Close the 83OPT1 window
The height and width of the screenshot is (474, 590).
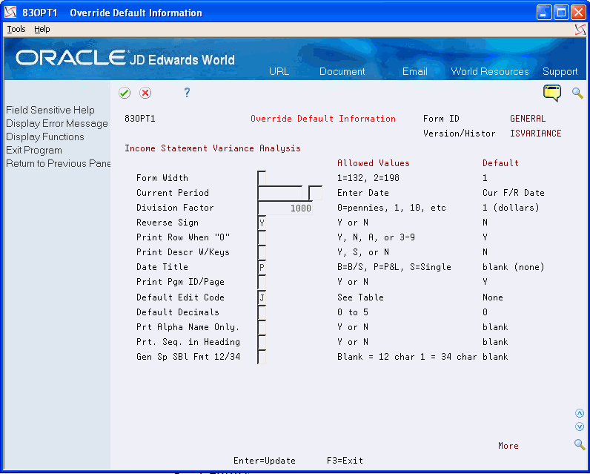pos(578,13)
